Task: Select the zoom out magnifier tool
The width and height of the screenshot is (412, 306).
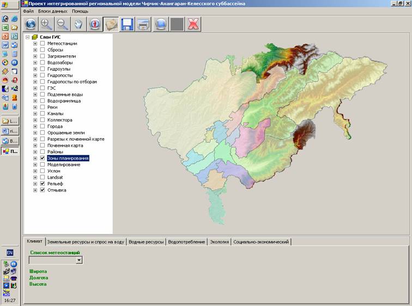Action: [63, 24]
